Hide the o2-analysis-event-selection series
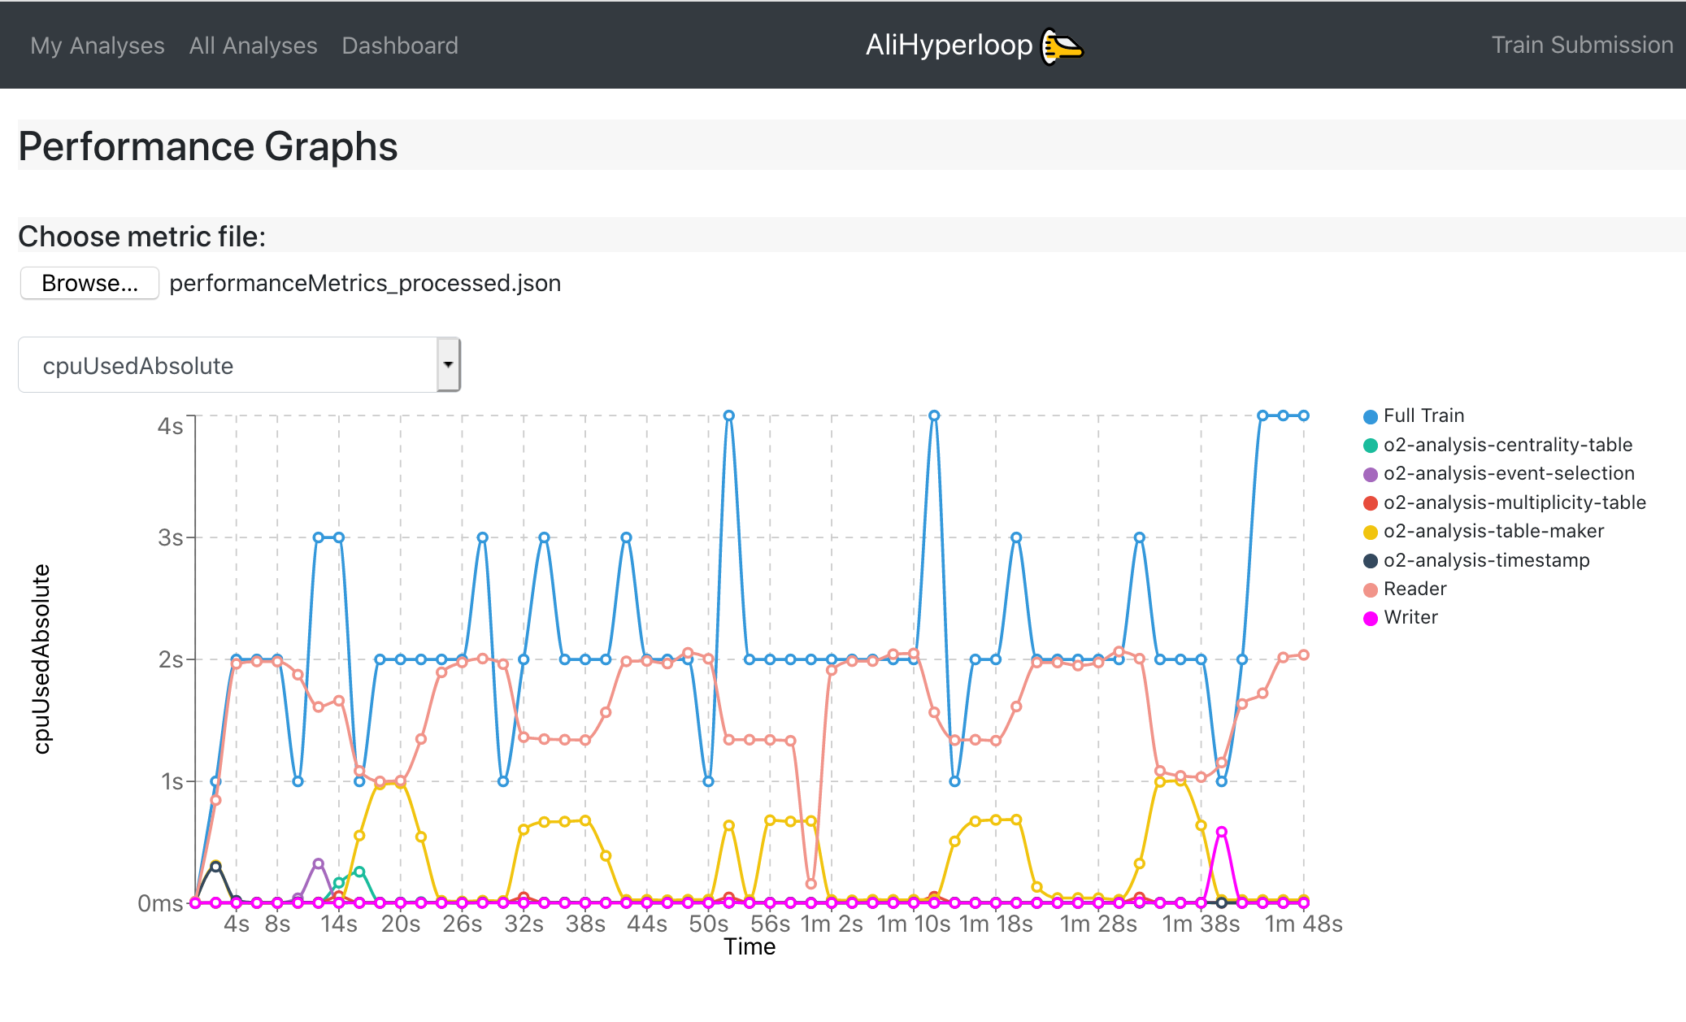The width and height of the screenshot is (1686, 1022). [x=1371, y=475]
